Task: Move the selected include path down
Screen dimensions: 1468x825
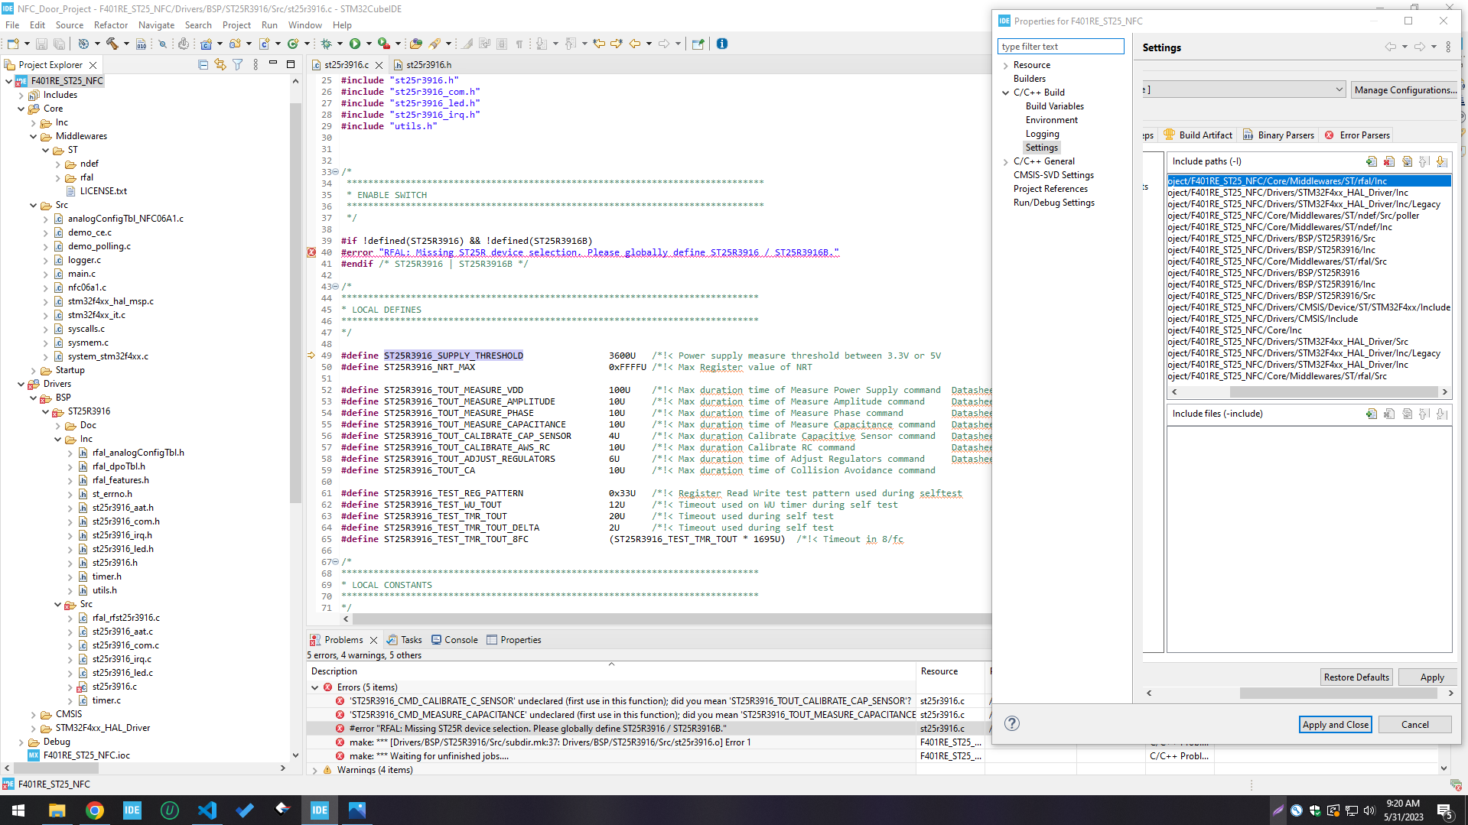Action: (x=1443, y=161)
